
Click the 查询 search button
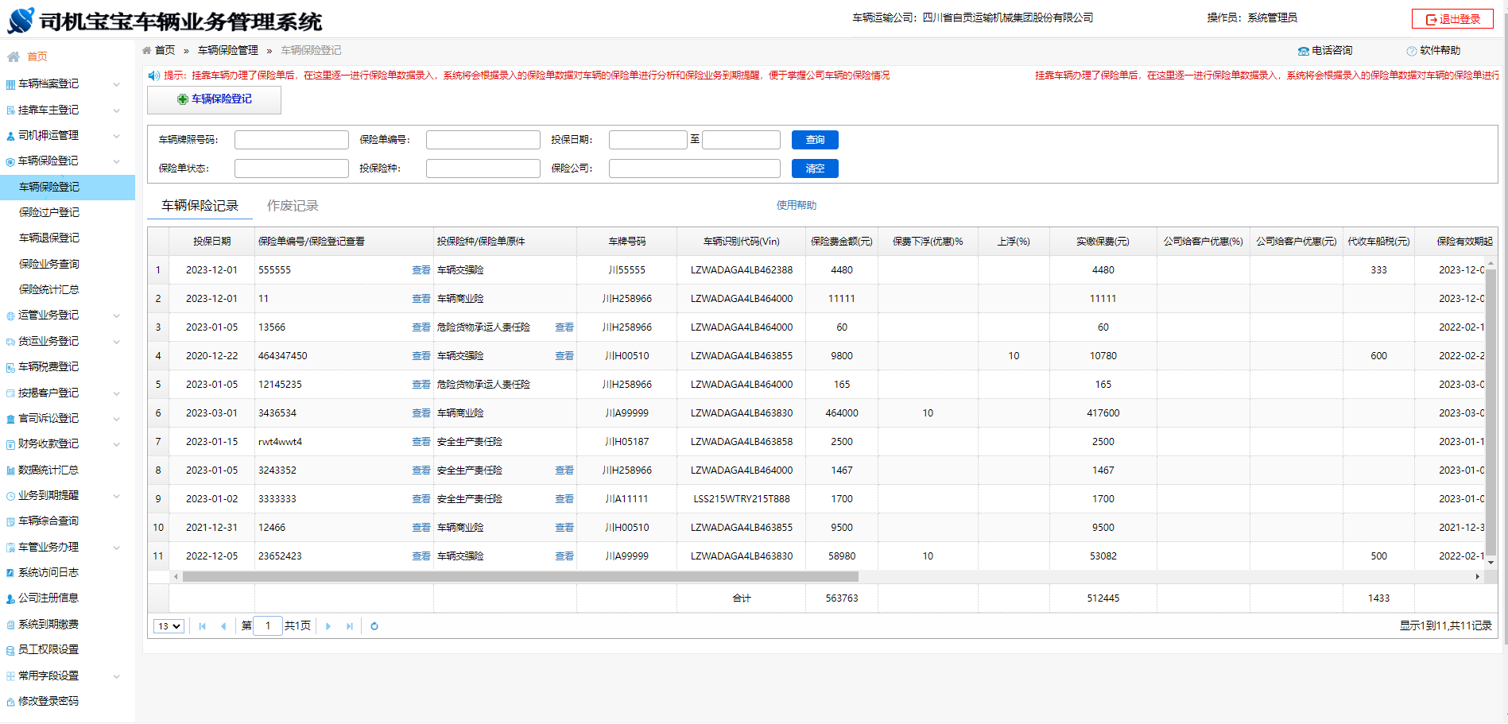coord(815,140)
